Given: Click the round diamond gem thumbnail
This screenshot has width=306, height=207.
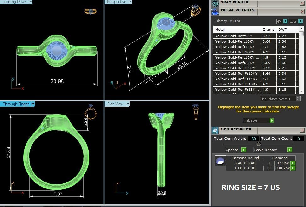Looking at the screenshot, I should tap(219, 161).
